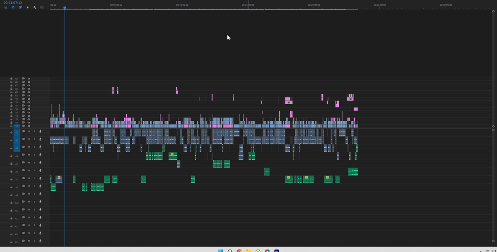Viewport: 497px width, 252px height.
Task: Hide track V4 with its eye icon
Action: click(x=29, y=116)
